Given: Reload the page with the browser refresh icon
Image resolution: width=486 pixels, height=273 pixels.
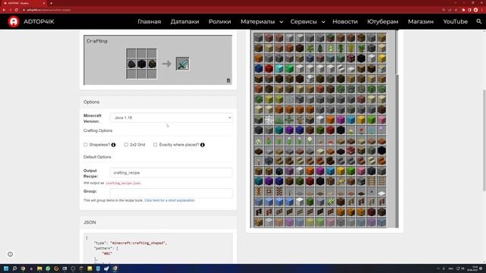Looking at the screenshot, I should (17, 10).
